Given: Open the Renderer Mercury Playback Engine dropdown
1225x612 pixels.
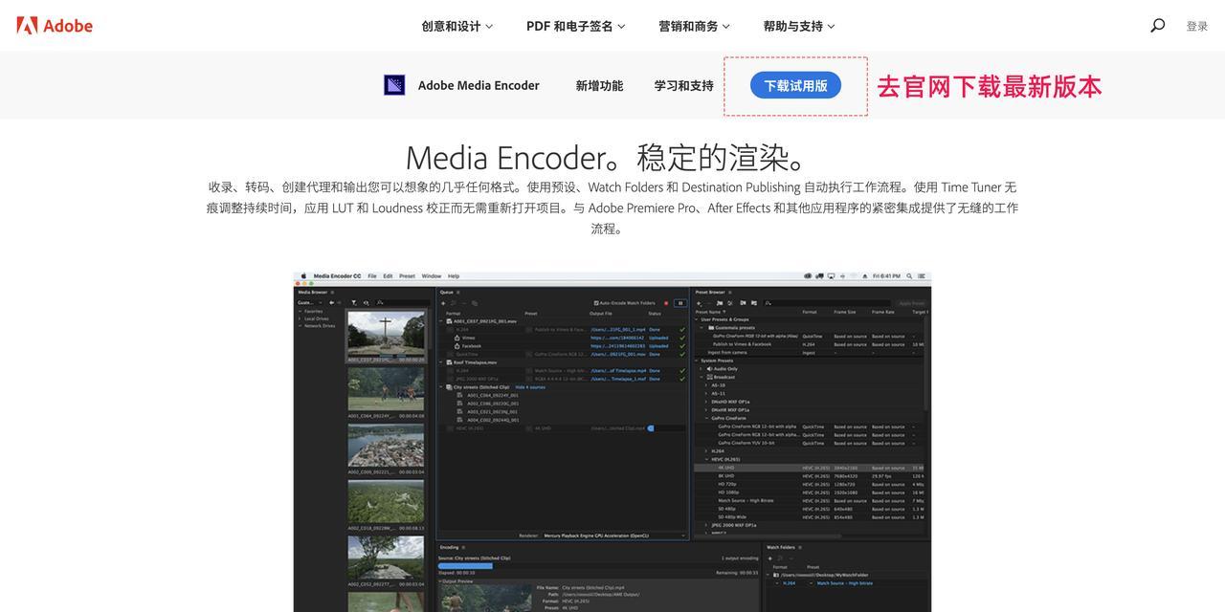Looking at the screenshot, I should [x=614, y=535].
